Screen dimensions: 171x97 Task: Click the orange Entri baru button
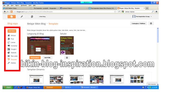[x=12, y=31]
